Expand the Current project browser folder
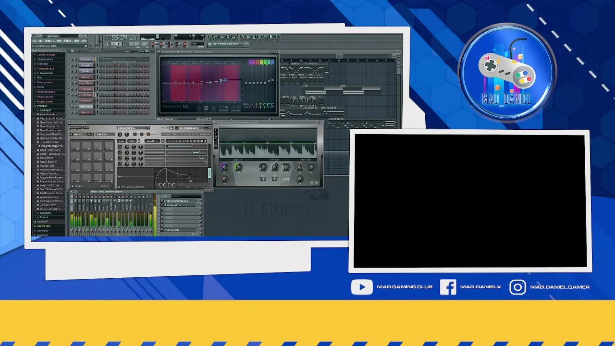This screenshot has height=346, width=615. [46, 69]
